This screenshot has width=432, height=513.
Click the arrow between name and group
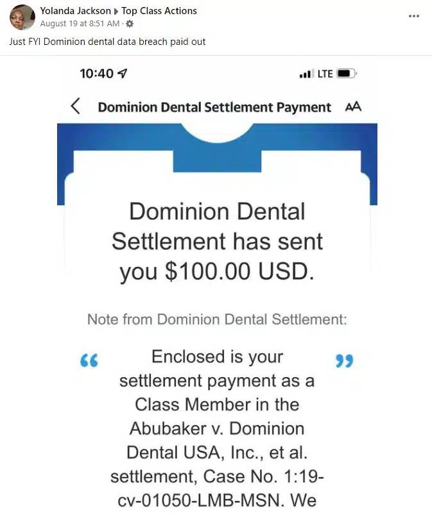coord(116,11)
